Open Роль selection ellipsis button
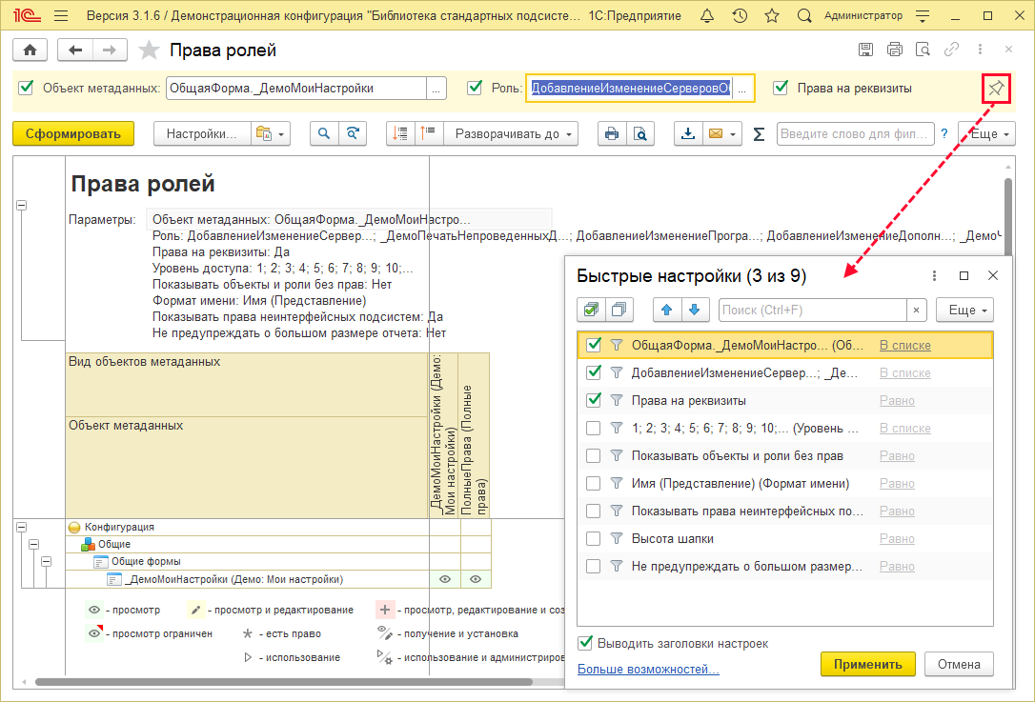The image size is (1035, 702). coord(743,89)
